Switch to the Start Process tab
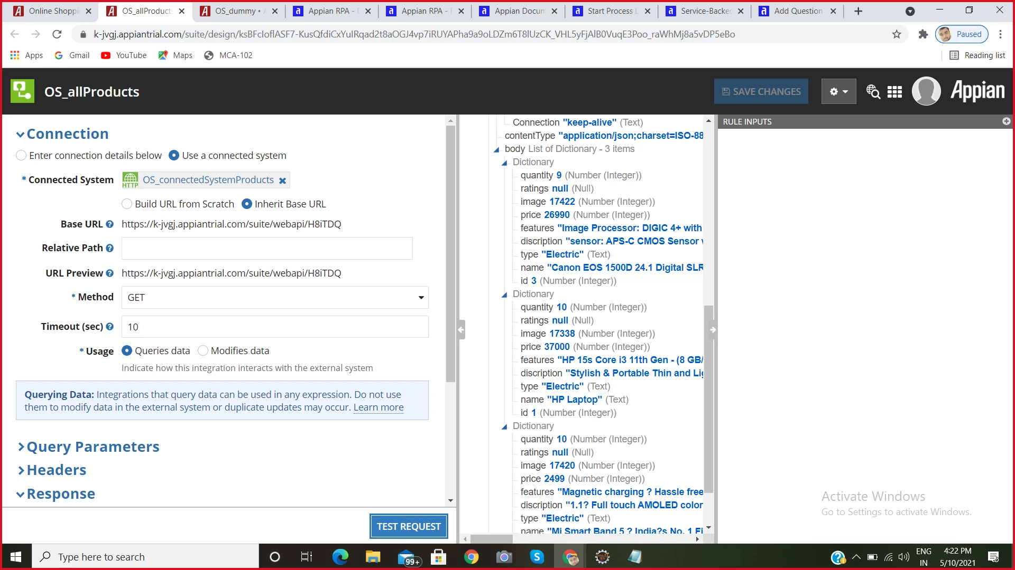Screen dimensions: 1015x570 click(x=611, y=11)
